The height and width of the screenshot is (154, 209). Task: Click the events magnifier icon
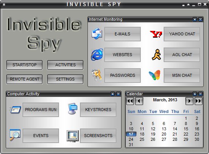[15, 135]
